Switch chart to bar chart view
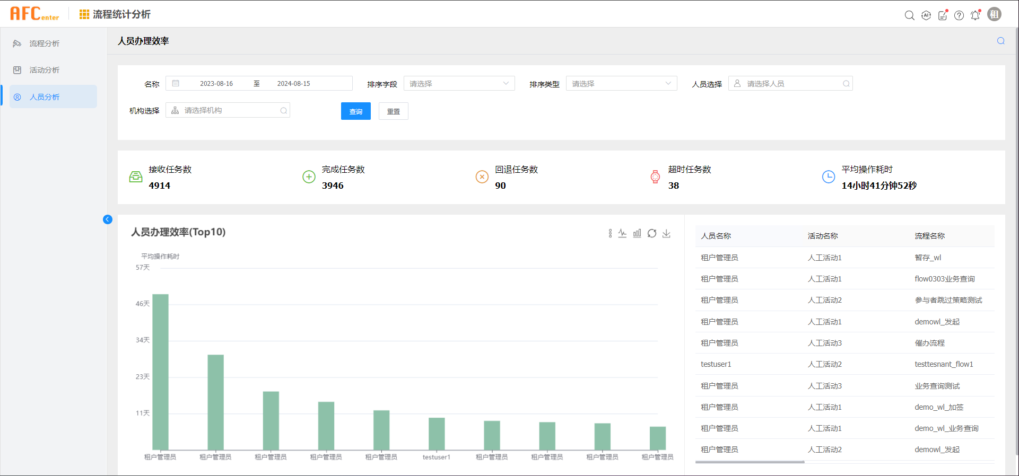The image size is (1019, 476). 637,233
